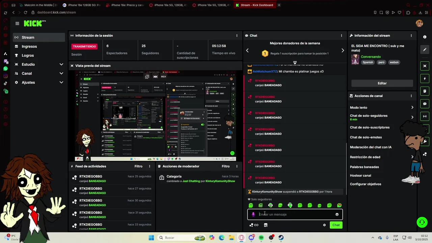This screenshot has height=243, width=432.
Task: Show previous top donor with left arrow
Action: (247, 50)
